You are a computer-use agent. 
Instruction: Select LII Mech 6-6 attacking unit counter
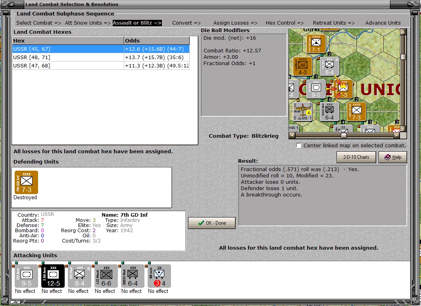[106, 276]
